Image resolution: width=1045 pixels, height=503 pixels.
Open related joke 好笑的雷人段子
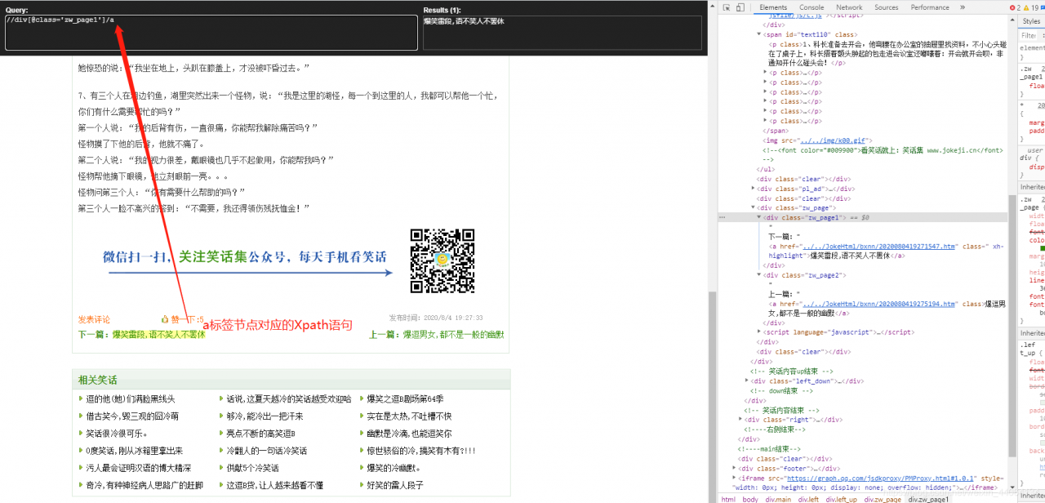pos(395,485)
